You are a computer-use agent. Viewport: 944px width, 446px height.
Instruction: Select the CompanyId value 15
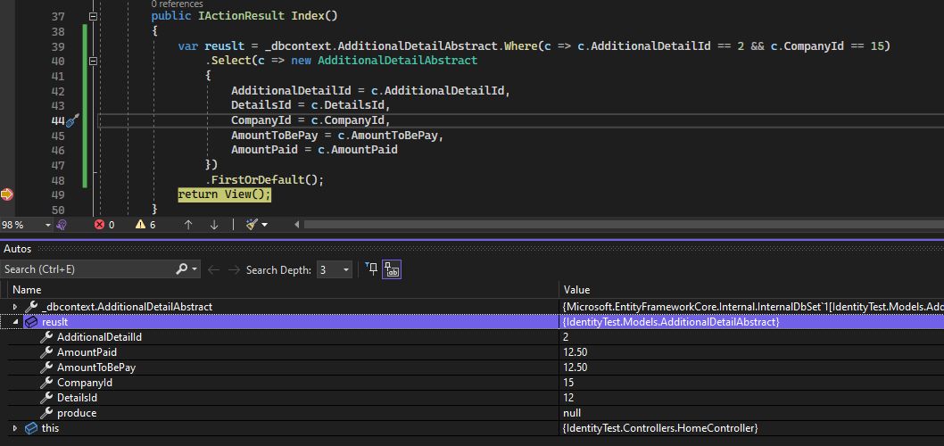pos(568,382)
